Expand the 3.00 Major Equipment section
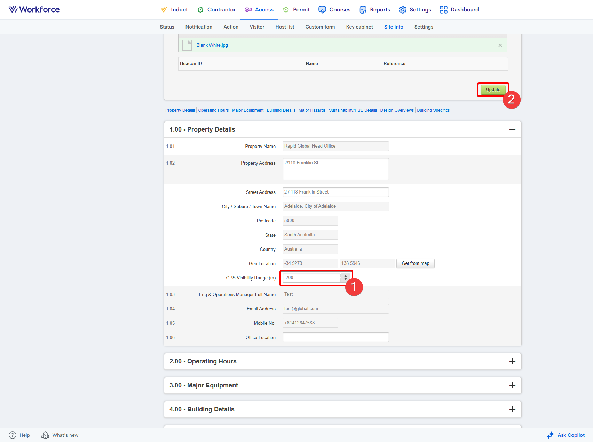Screen dimensions: 593x442 click(512, 385)
